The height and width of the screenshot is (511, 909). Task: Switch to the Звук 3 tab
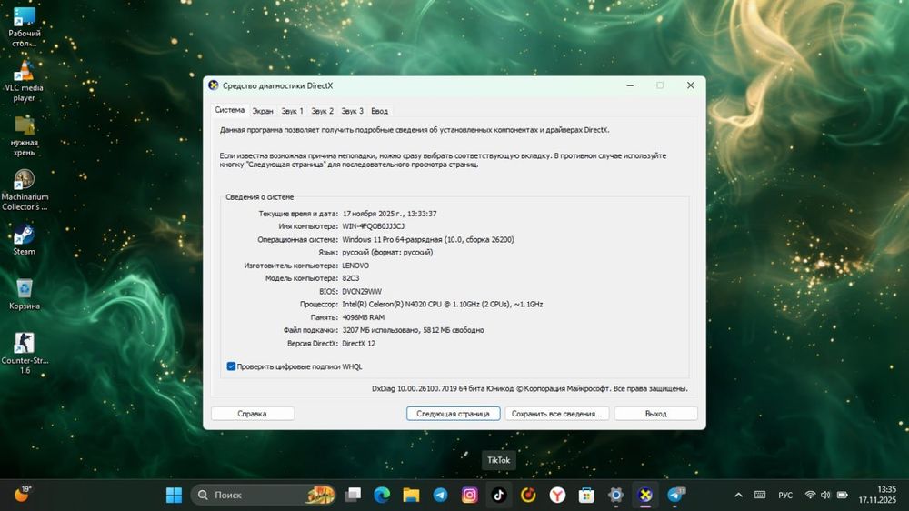352,111
